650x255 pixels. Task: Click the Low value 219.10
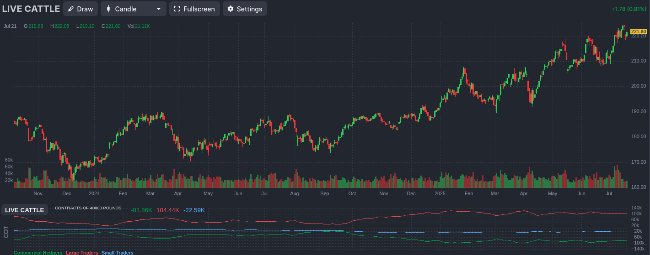click(x=87, y=26)
